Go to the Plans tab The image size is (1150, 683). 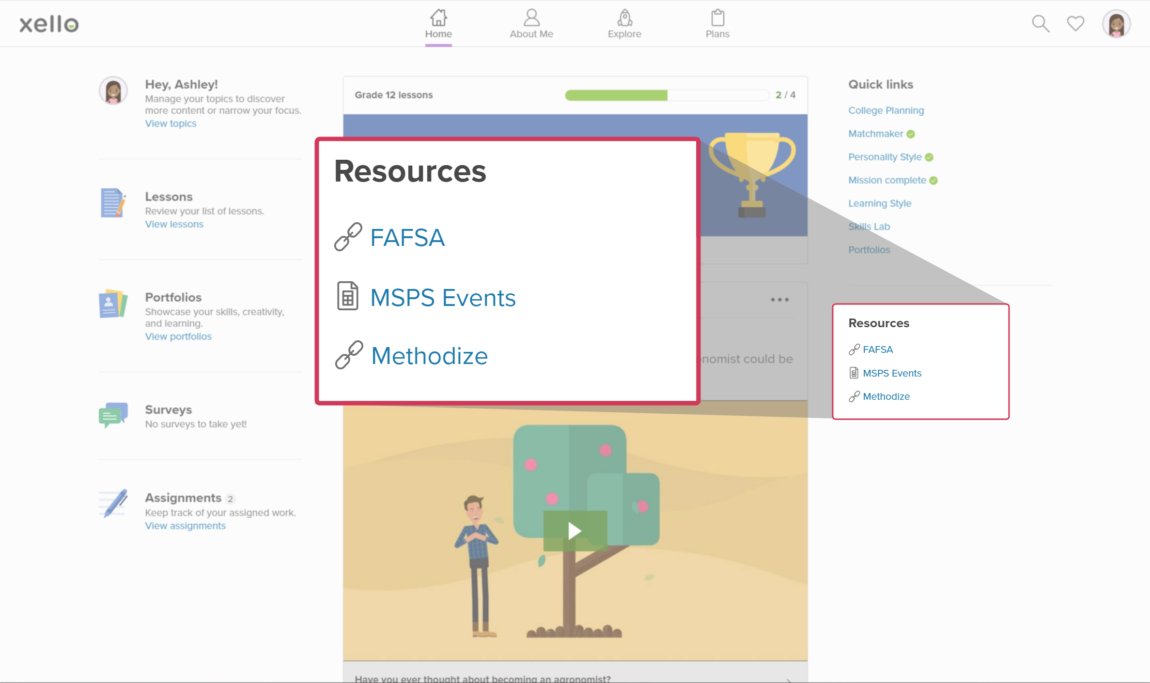[x=717, y=24]
